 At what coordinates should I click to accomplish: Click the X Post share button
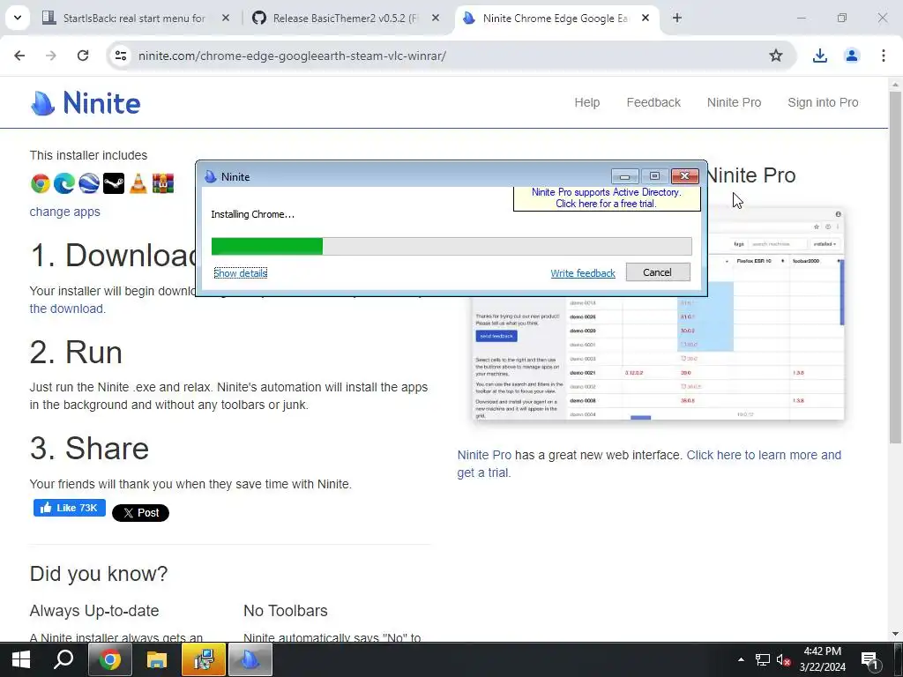click(140, 512)
